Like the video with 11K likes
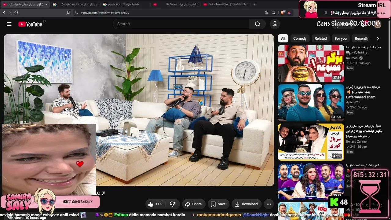The image size is (391, 220). 155,204
